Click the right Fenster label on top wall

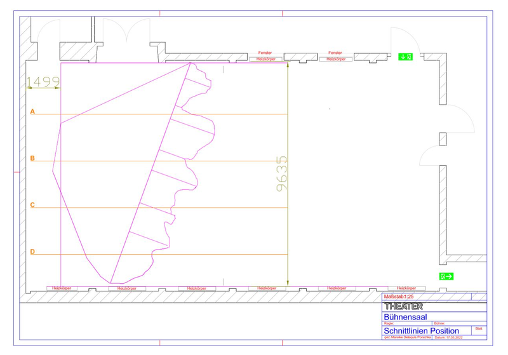tap(335, 53)
